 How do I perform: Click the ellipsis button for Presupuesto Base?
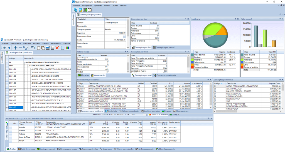point(124,37)
